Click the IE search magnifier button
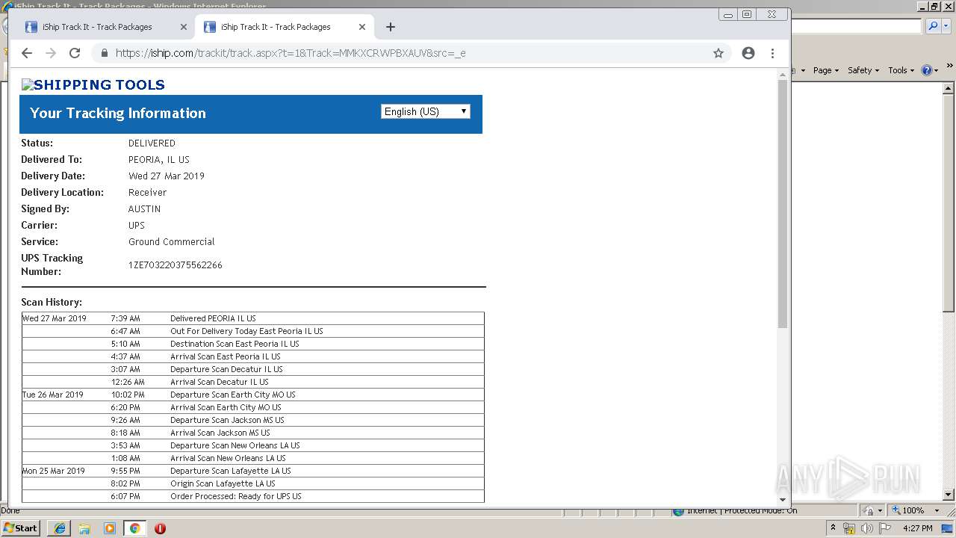This screenshot has height=538, width=956. [933, 26]
